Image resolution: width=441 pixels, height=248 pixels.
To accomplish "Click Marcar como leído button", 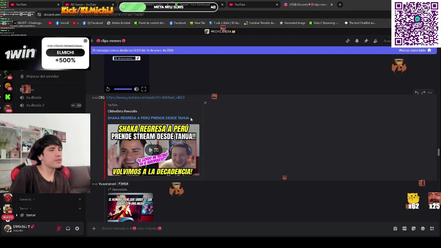I will [415, 50].
